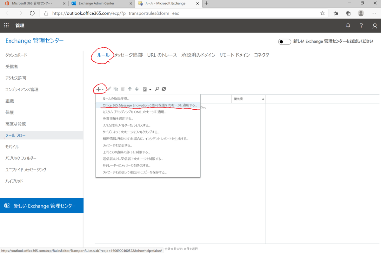Image resolution: width=381 pixels, height=253 pixels.
Task: Switch to Microsoft 365 管理センター browser tab
Action: pos(32,3)
